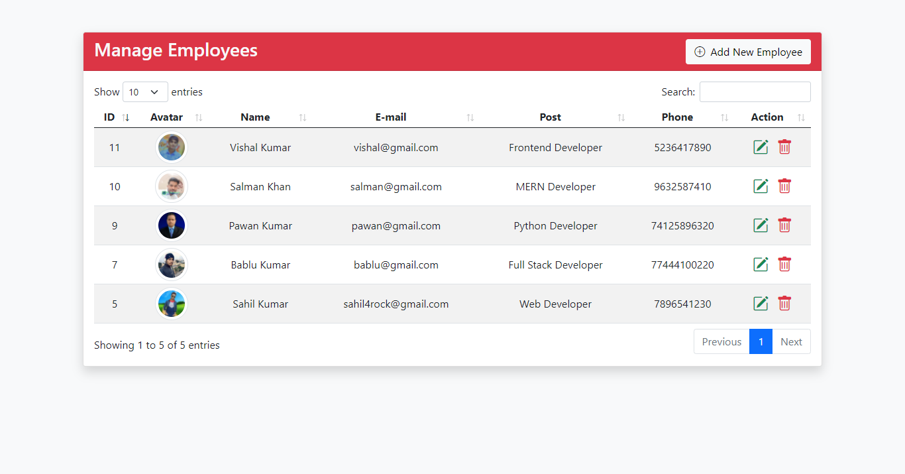
Task: View Pawan Kumar's avatar picture
Action: [x=172, y=225]
